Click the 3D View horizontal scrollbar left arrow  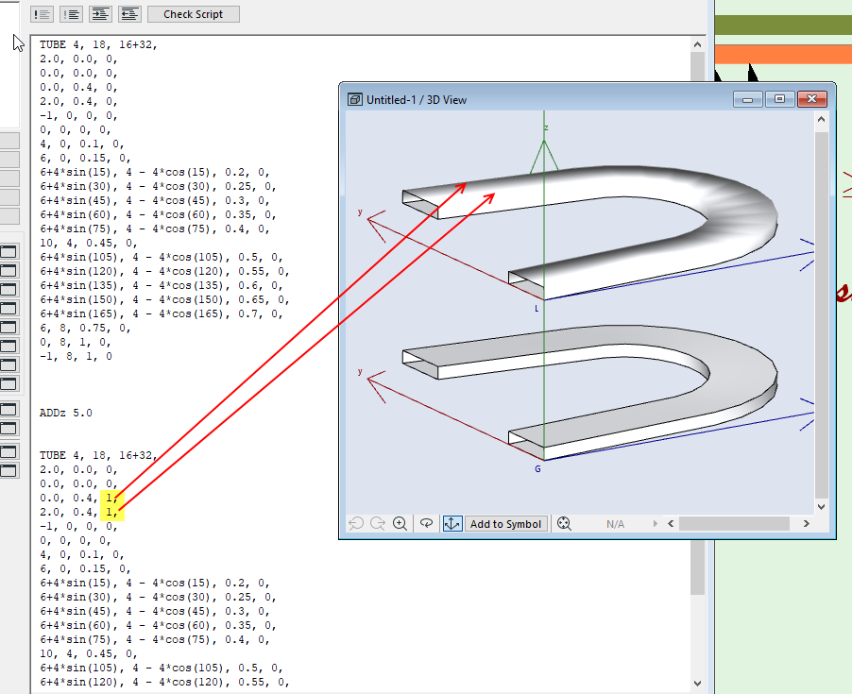click(x=671, y=523)
